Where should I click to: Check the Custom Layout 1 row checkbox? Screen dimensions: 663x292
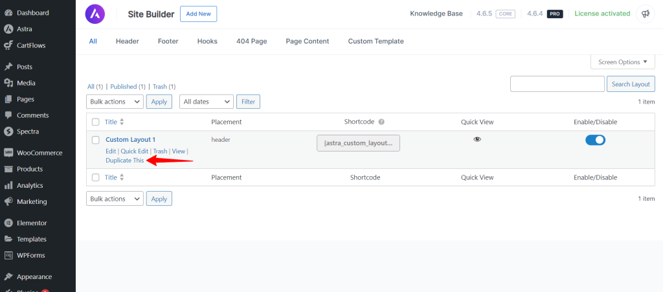(96, 140)
